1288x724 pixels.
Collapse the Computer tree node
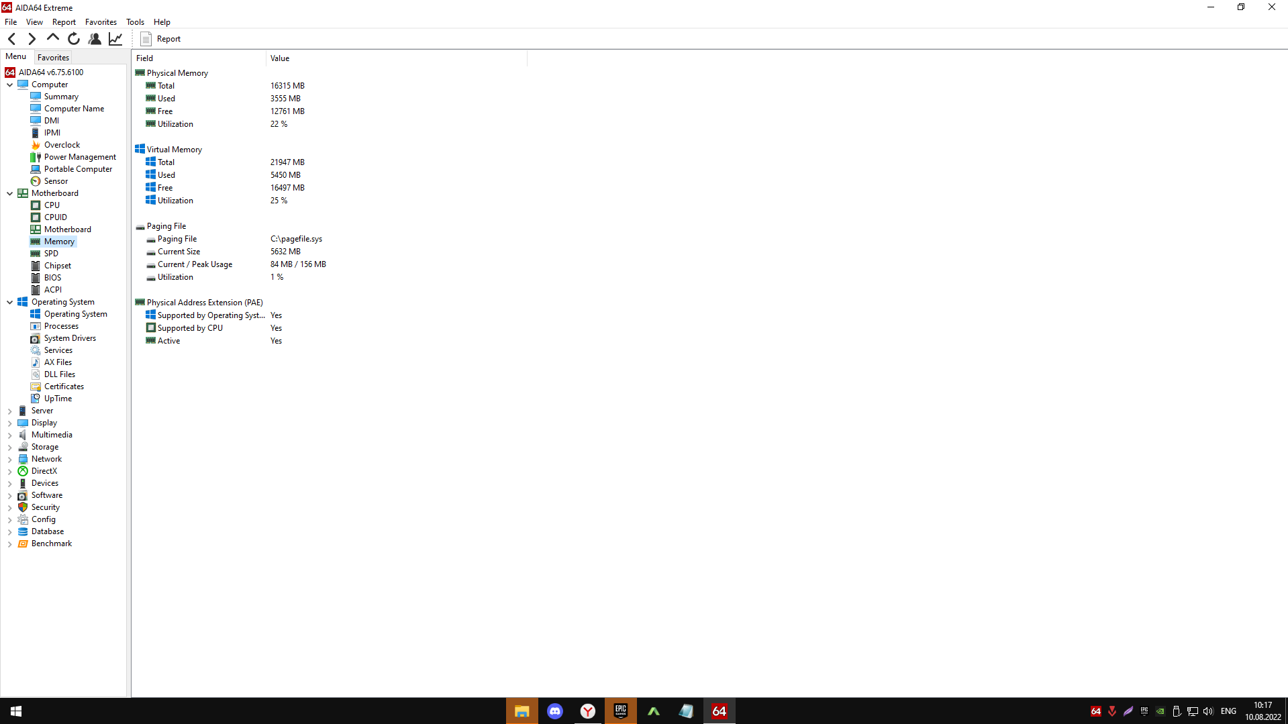pos(10,85)
